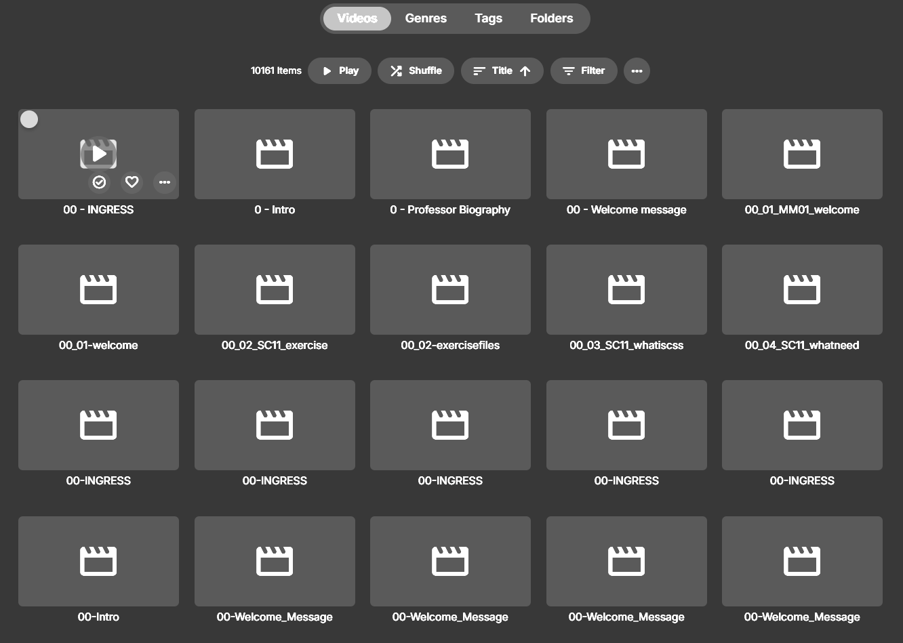Viewport: 903px width, 643px height.
Task: Open the three-dots library menu beside Filter
Action: 637,70
